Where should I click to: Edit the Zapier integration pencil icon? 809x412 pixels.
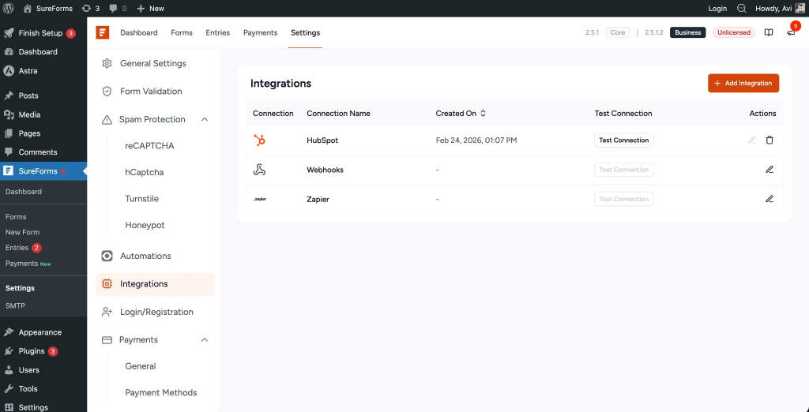click(x=769, y=199)
